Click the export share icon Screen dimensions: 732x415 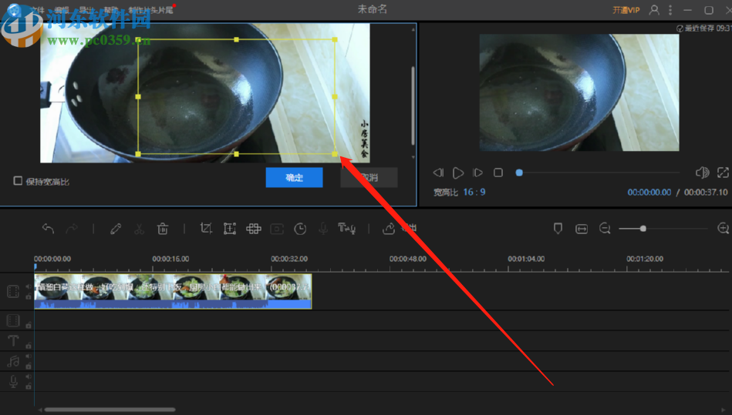pos(389,229)
